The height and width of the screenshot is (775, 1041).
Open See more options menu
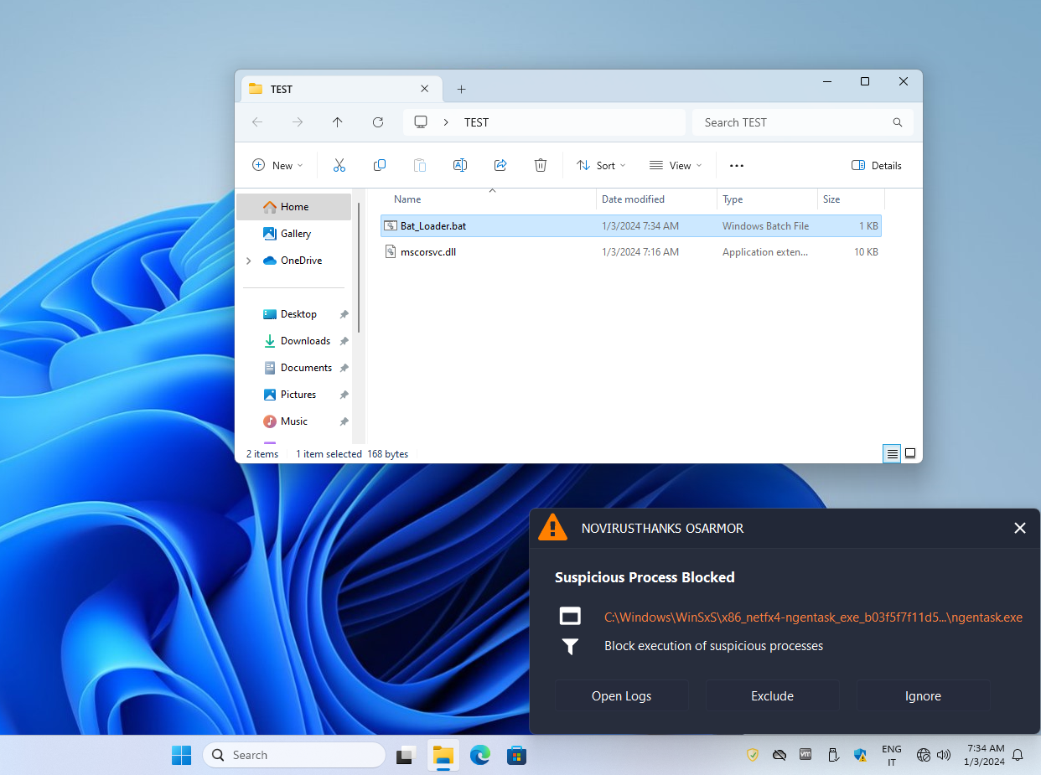point(737,165)
